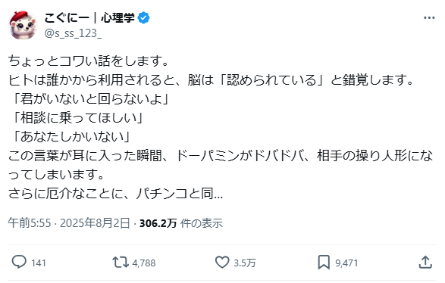Click the quote 「あなたしかいない」

70,136
